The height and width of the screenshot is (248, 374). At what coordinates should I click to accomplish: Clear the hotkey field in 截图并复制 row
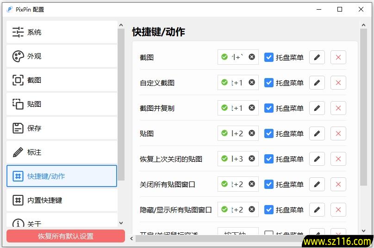251,108
